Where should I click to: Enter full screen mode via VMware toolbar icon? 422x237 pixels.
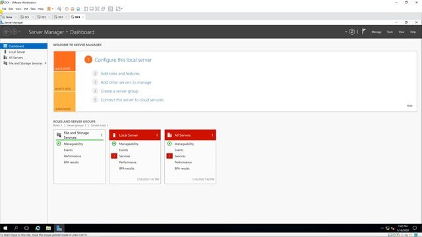97,9
